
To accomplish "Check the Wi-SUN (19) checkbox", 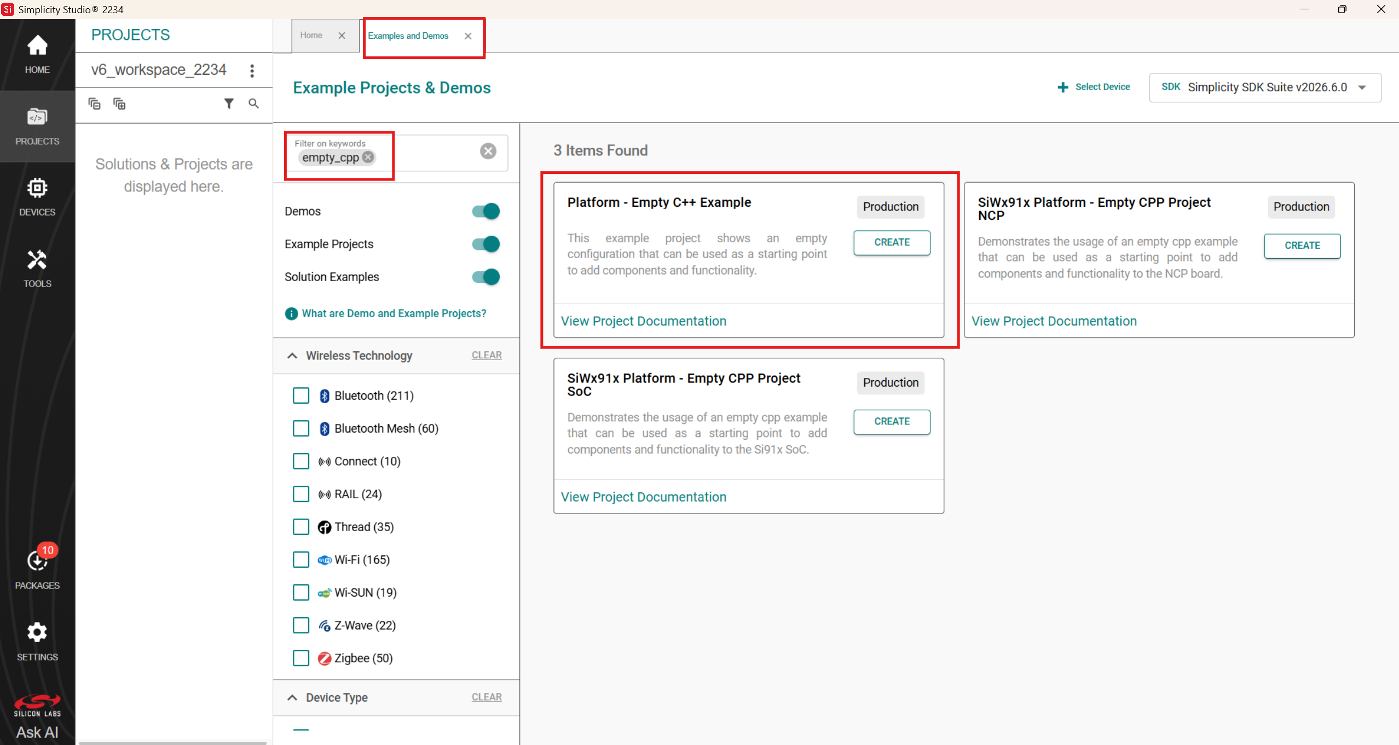I will coord(301,592).
